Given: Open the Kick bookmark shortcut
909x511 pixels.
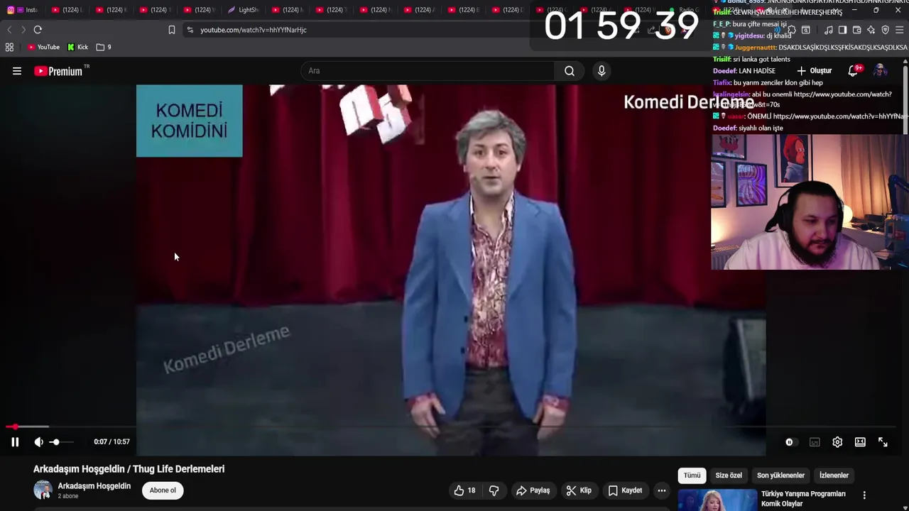Looking at the screenshot, I should (77, 47).
